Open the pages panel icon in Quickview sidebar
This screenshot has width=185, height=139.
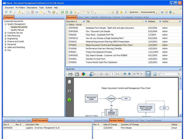[x=70, y=82]
